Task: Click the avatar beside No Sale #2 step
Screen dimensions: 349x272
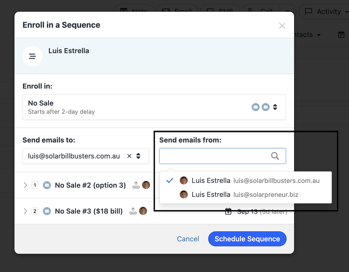Action: click(x=146, y=185)
